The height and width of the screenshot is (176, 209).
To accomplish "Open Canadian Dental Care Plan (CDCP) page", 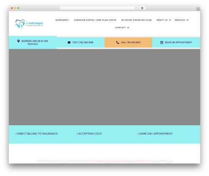I will click(95, 20).
